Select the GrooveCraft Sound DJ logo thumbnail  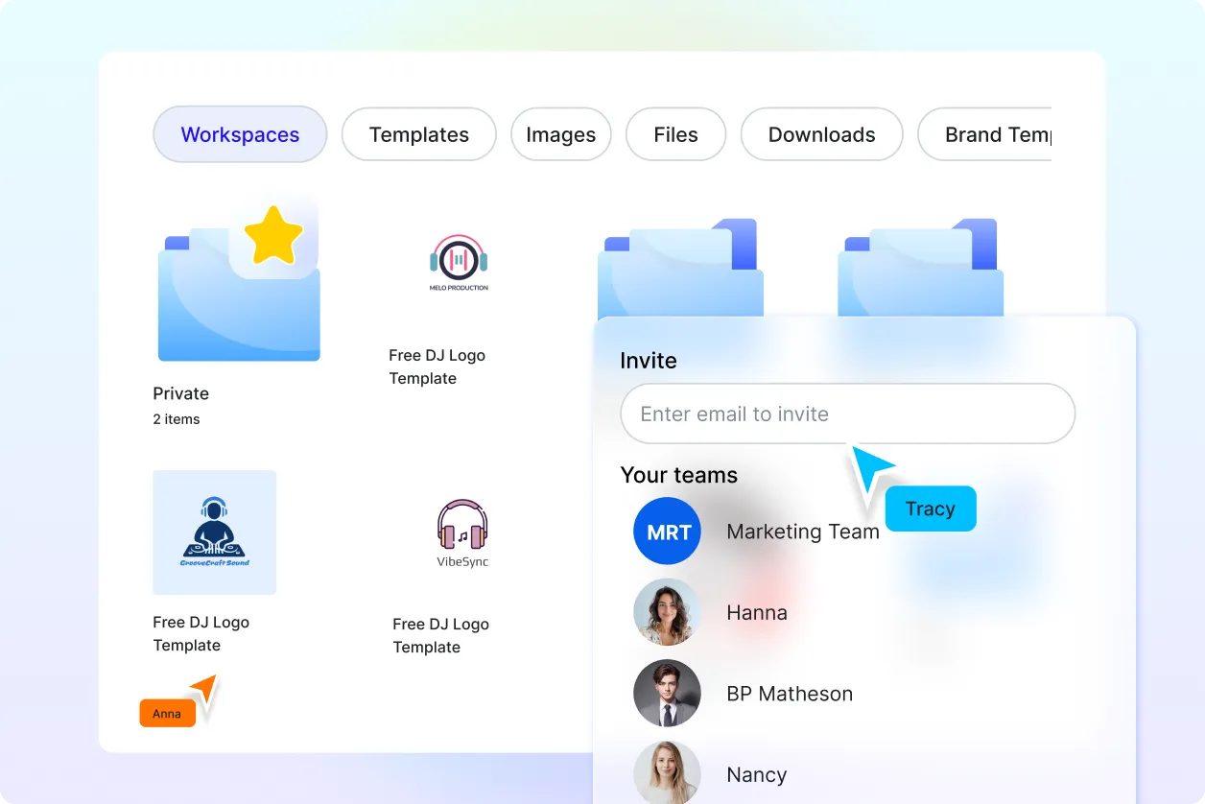tap(215, 532)
